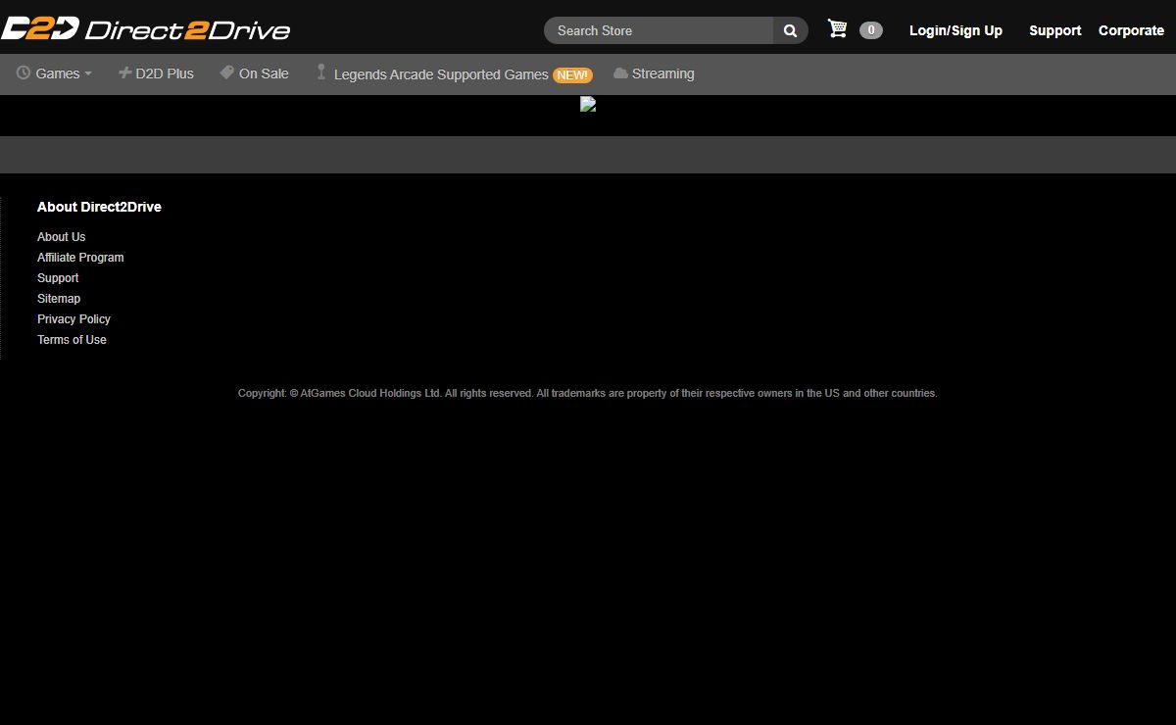The height and width of the screenshot is (725, 1176).
Task: Click the clock icon beside Games
Action: pyautogui.click(x=24, y=73)
